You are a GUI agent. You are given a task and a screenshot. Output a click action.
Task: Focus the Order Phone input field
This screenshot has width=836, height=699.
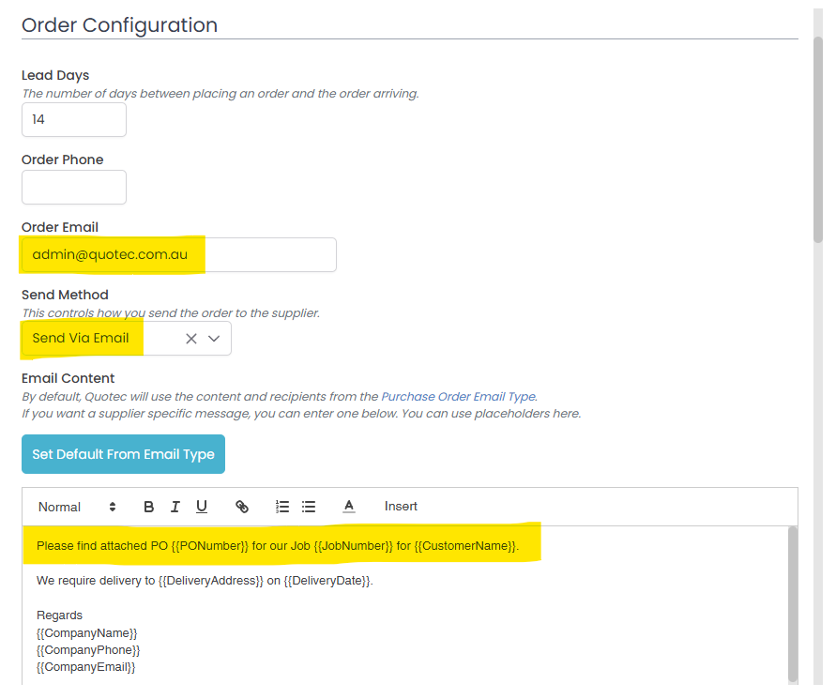74,188
